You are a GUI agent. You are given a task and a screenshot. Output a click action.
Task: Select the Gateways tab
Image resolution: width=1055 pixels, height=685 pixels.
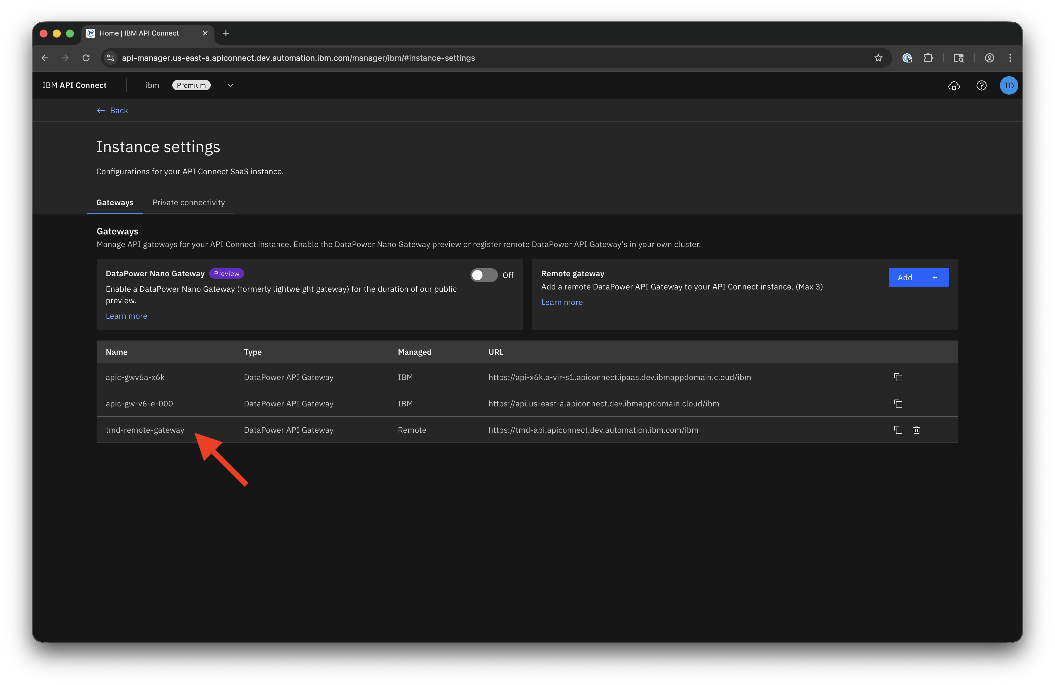click(x=115, y=202)
